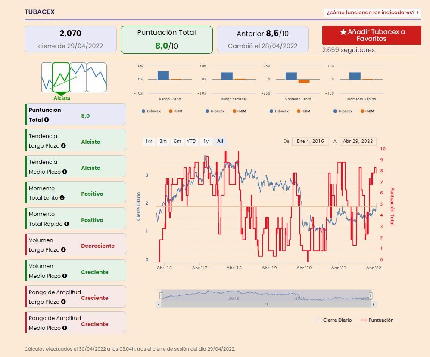Click the Momento Total Lento Positivo value

click(x=92, y=194)
